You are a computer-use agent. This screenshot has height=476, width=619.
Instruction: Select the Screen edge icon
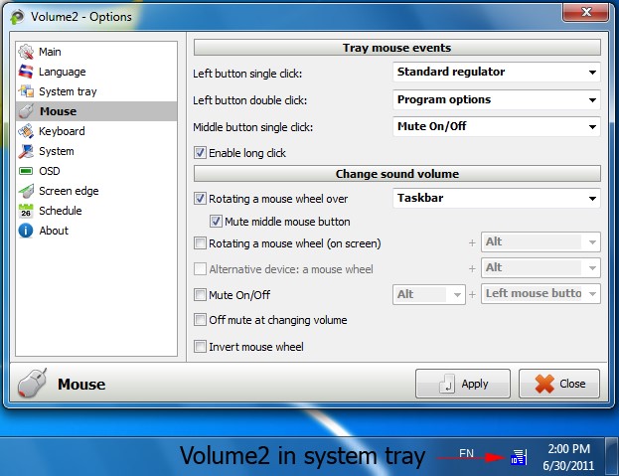pos(26,191)
